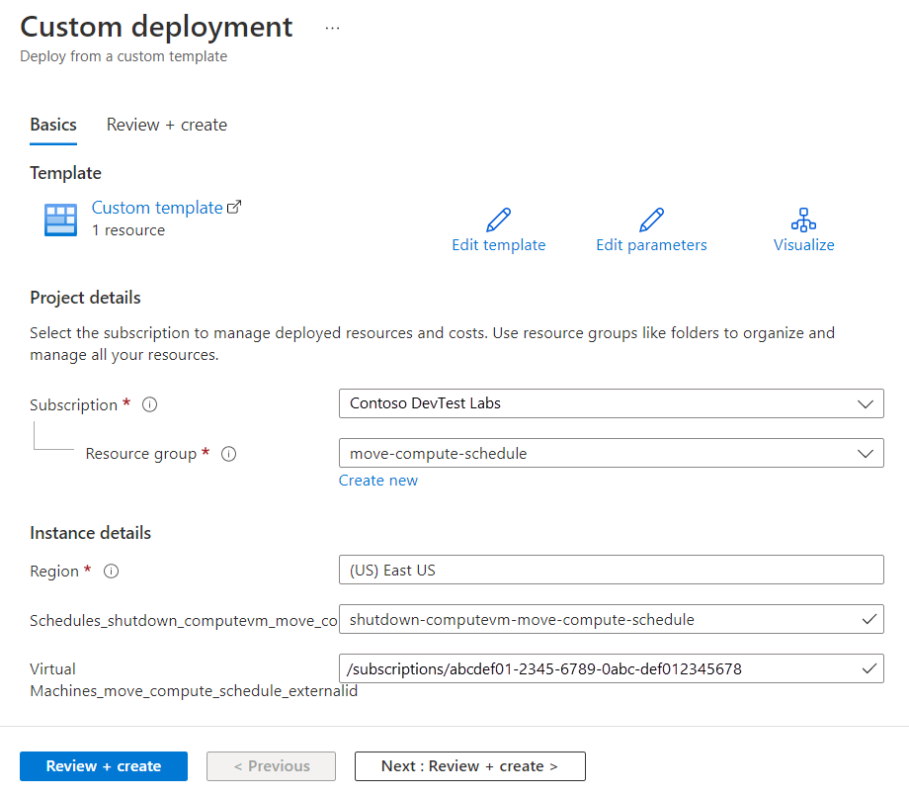This screenshot has width=909, height=796.
Task: Click the custom template thumbnail icon
Action: (59, 219)
